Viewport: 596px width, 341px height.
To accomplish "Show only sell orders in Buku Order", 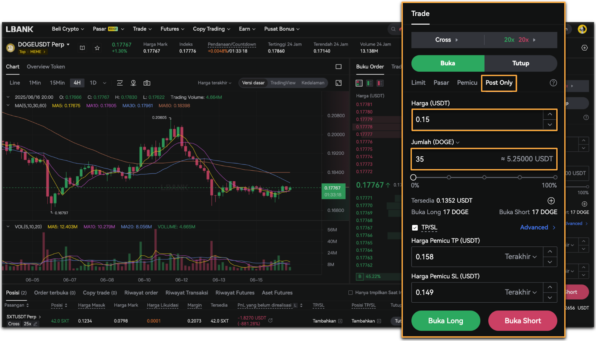I will point(380,83).
